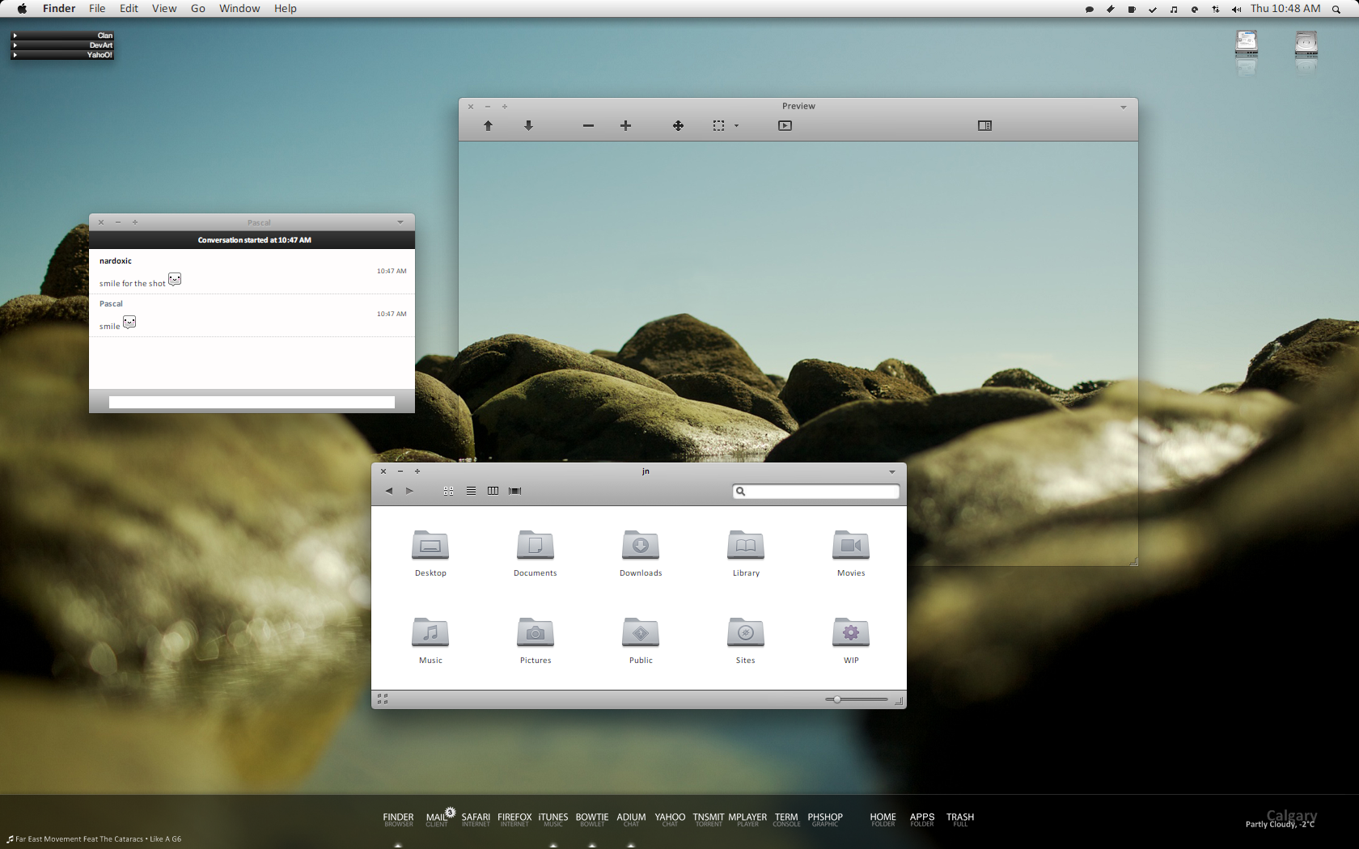Image resolution: width=1359 pixels, height=849 pixels.
Task: Select the Desktop folder
Action: coord(430,553)
